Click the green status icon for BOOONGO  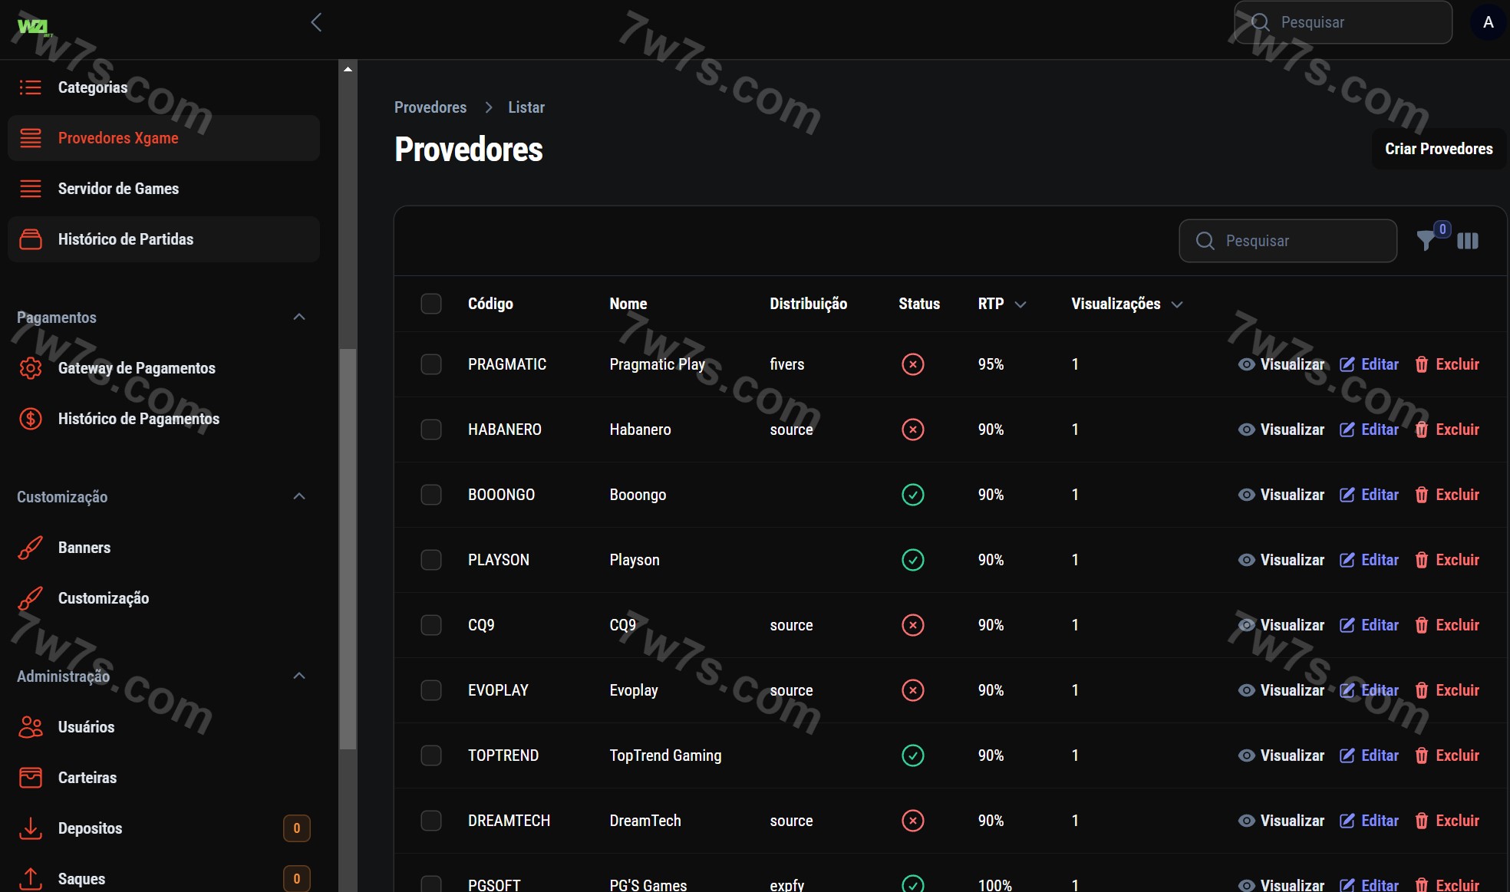pyautogui.click(x=912, y=495)
